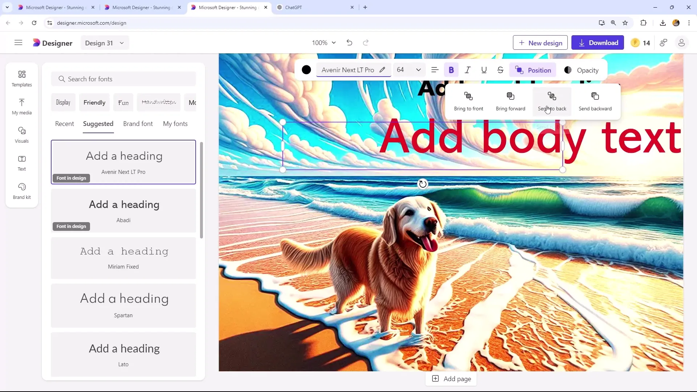
Task: Click the Bold formatting icon
Action: [452, 70]
